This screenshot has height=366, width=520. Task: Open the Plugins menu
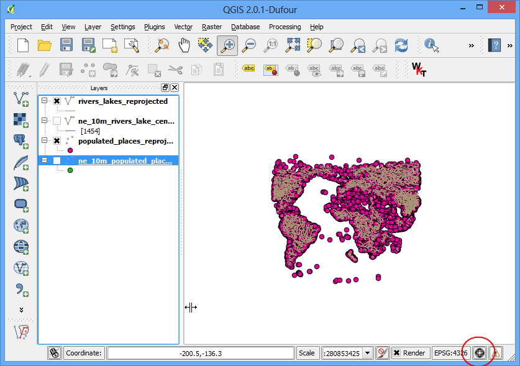pyautogui.click(x=154, y=27)
